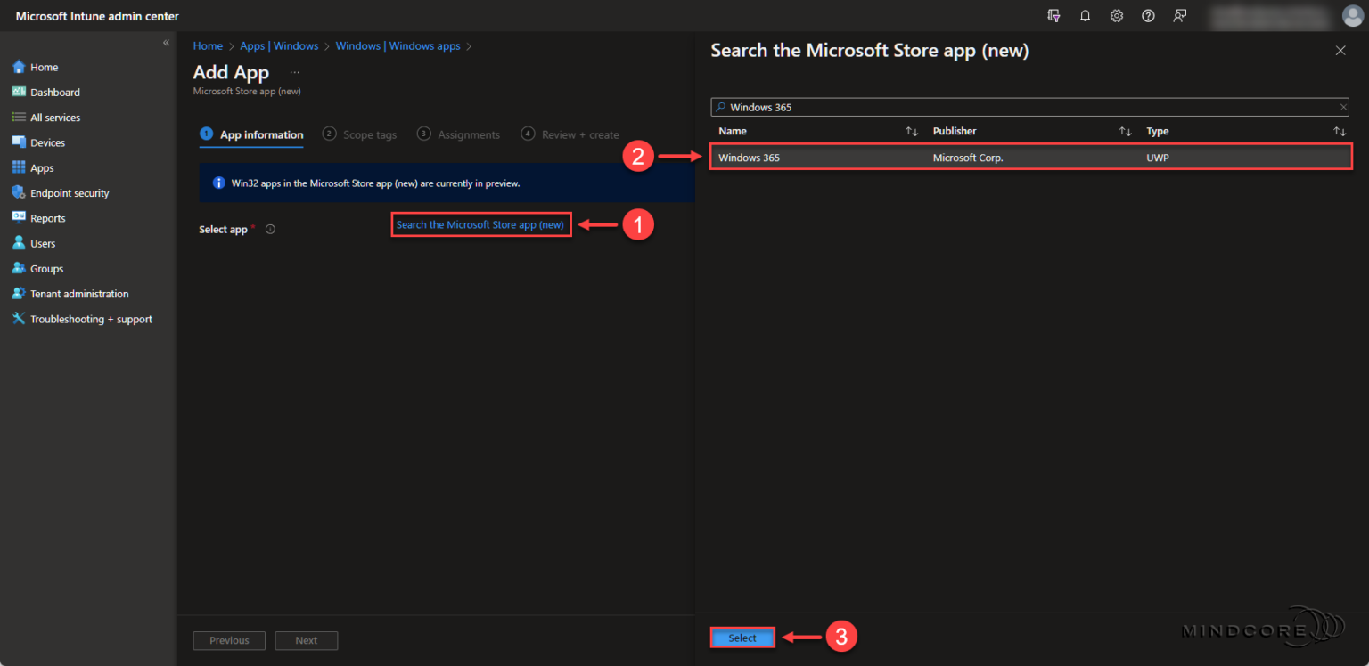Toggle sort order on the Name column
This screenshot has height=666, width=1369.
pos(912,131)
